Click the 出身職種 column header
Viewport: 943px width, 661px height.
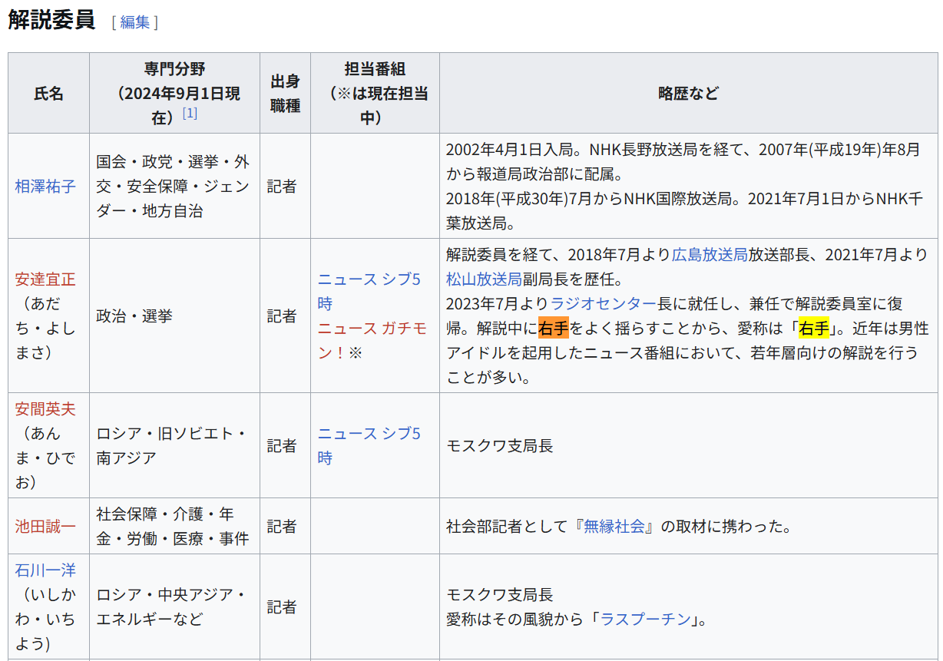coord(285,94)
